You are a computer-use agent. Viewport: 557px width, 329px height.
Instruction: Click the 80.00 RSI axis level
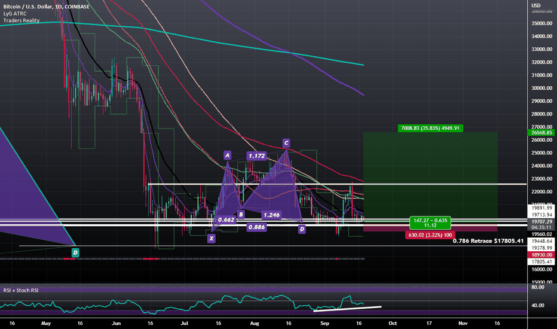[539, 287]
